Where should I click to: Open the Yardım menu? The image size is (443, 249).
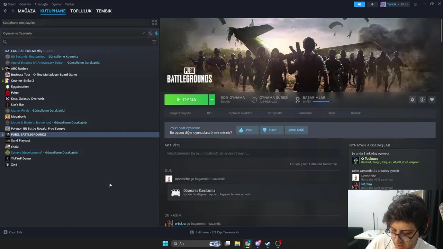click(69, 4)
